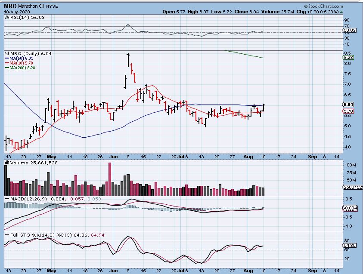This screenshot has height=274, width=363.
Task: Click the 'RSI(14) 56.03' indicator label
Action: (x=27, y=17)
